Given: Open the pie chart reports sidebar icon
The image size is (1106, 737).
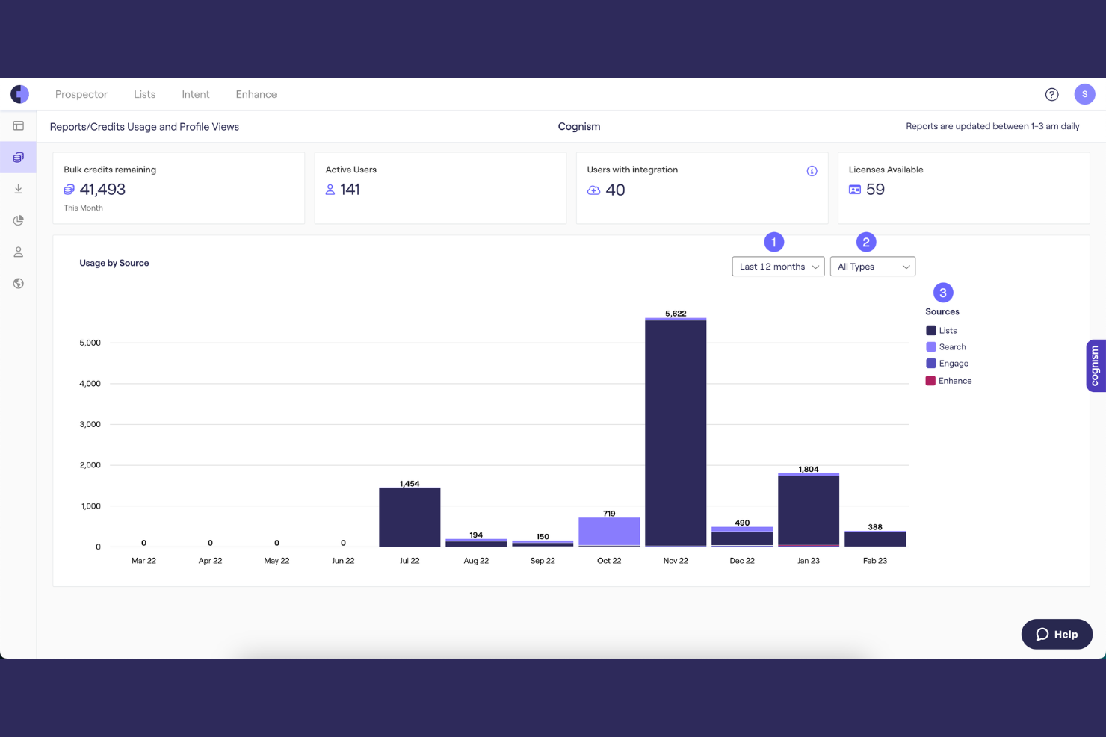Looking at the screenshot, I should [x=19, y=220].
